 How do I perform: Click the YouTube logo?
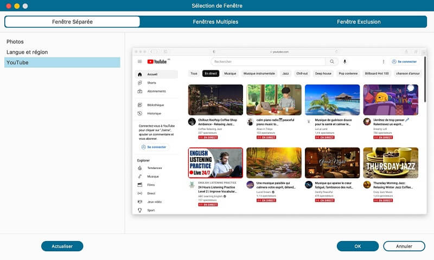pos(157,62)
